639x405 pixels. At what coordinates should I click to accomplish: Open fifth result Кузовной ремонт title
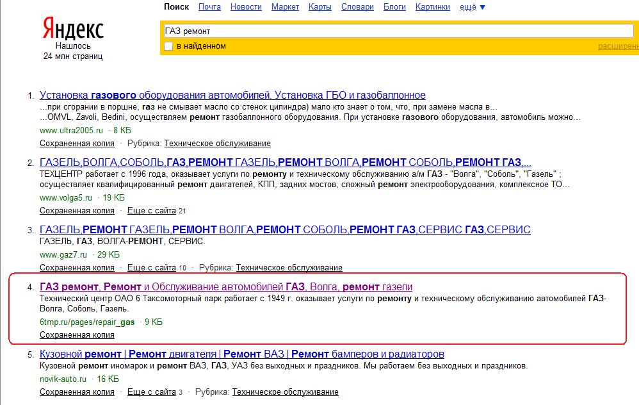(x=241, y=354)
